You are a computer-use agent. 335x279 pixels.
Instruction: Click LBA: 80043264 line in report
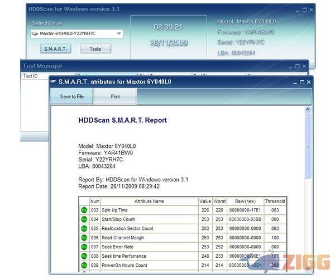click(x=97, y=166)
